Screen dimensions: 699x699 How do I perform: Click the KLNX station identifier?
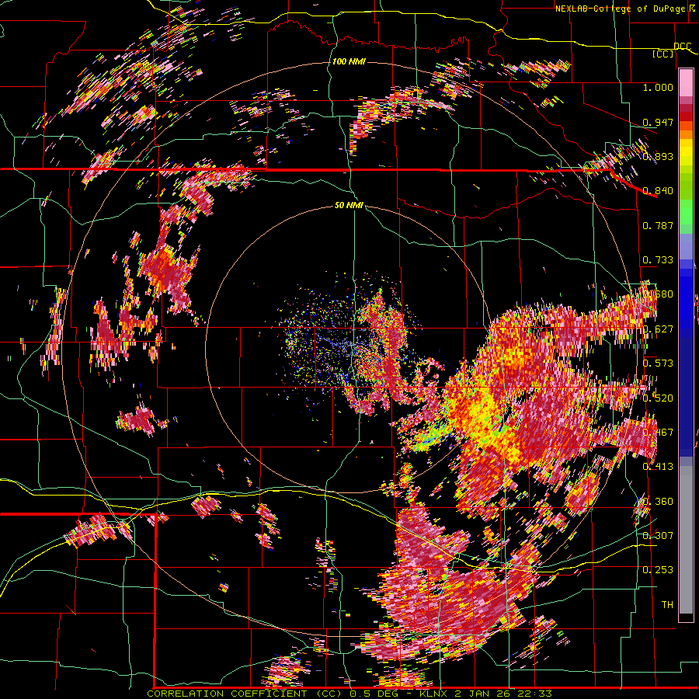tap(435, 694)
